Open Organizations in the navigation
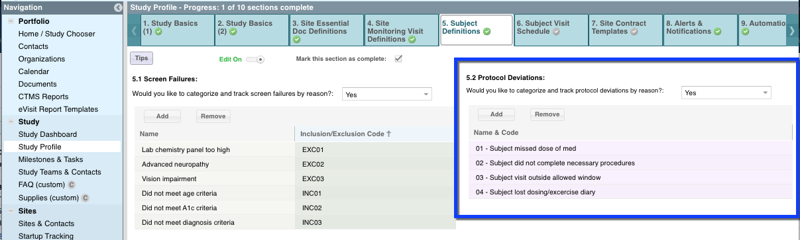Image resolution: width=800 pixels, height=240 pixels. (42, 59)
